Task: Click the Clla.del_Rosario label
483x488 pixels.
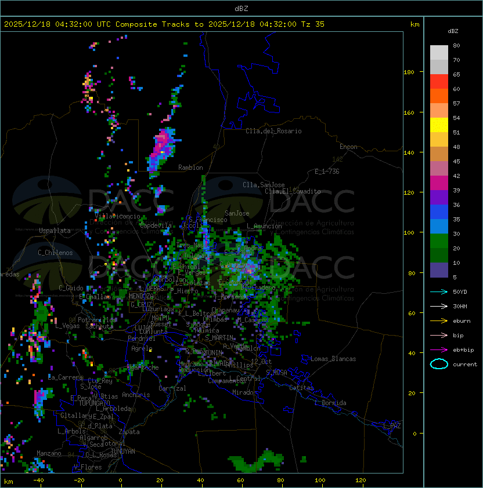Action: click(273, 131)
